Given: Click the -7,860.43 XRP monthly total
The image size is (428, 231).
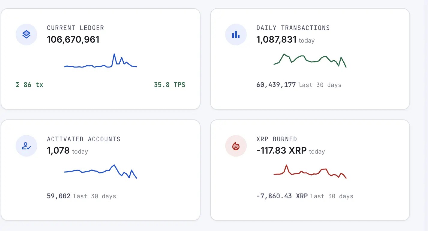Looking at the screenshot, I should [282, 196].
